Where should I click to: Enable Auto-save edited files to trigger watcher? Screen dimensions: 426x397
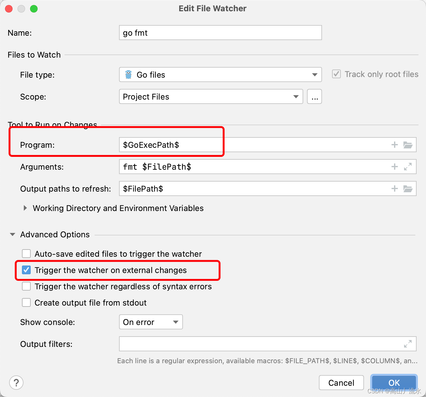[x=26, y=254]
